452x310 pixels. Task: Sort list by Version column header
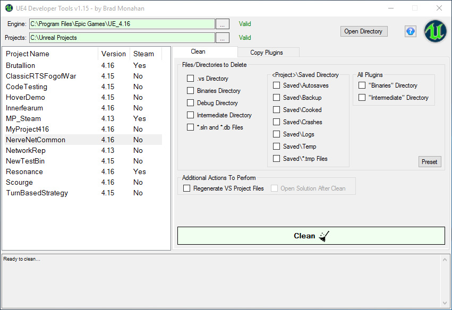[x=114, y=54]
